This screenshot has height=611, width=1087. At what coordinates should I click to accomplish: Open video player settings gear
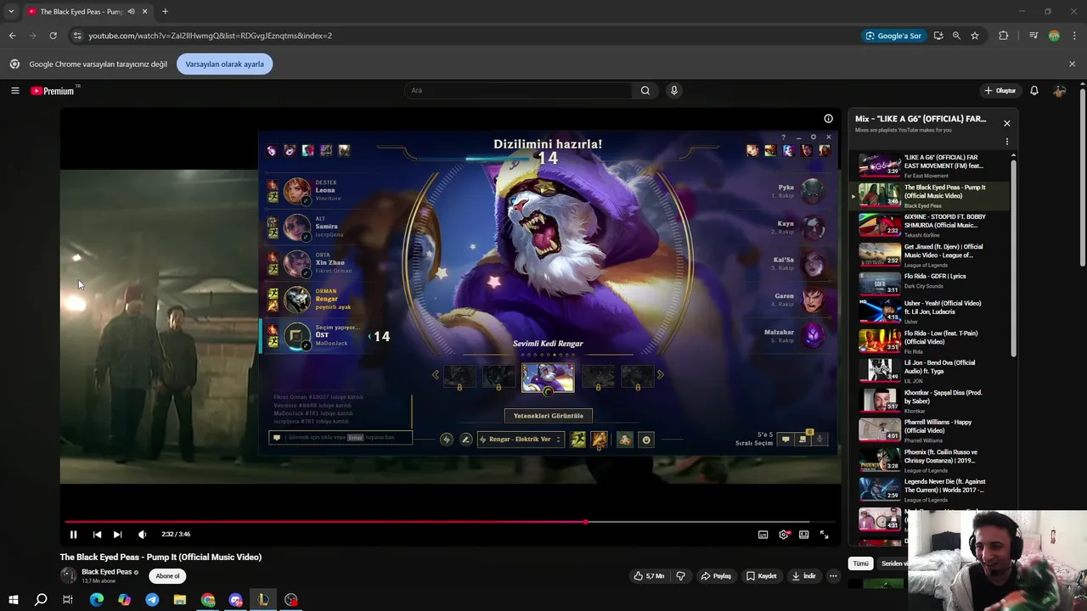784,535
